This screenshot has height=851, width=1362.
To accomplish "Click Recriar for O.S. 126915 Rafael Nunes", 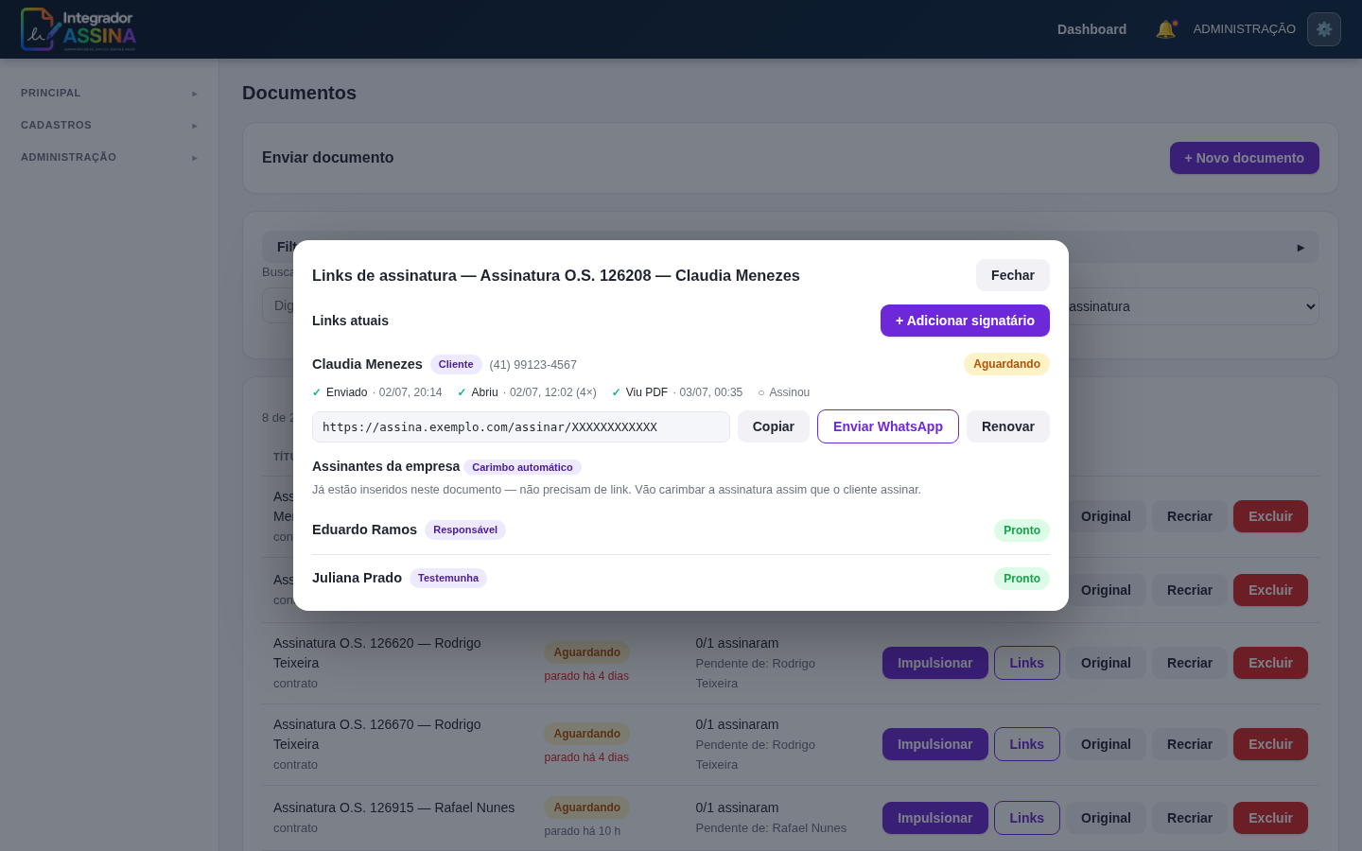I will tap(1189, 818).
